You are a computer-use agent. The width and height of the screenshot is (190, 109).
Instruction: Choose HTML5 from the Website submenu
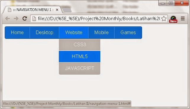(80, 57)
